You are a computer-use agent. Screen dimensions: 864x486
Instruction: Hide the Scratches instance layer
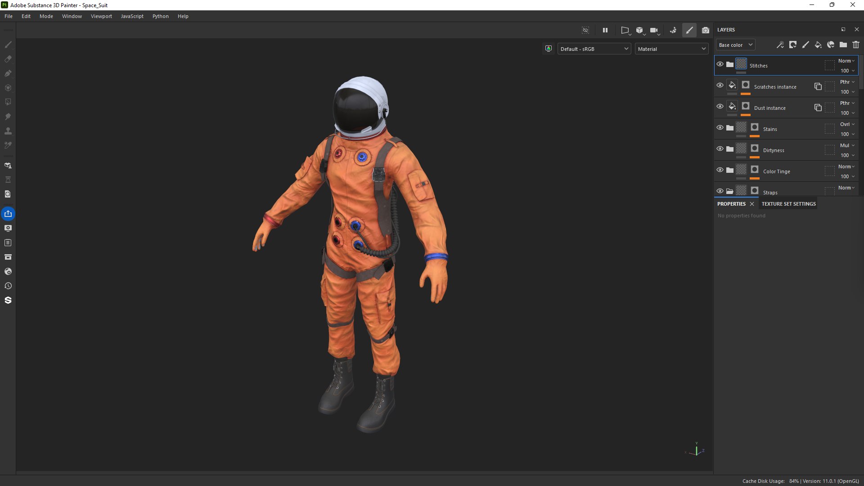(720, 85)
